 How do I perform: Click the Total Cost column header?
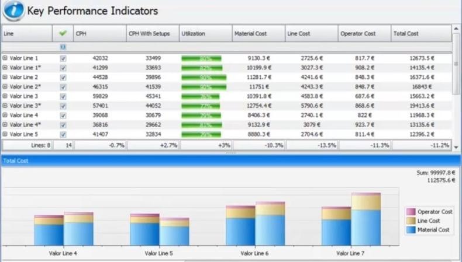[421, 34]
